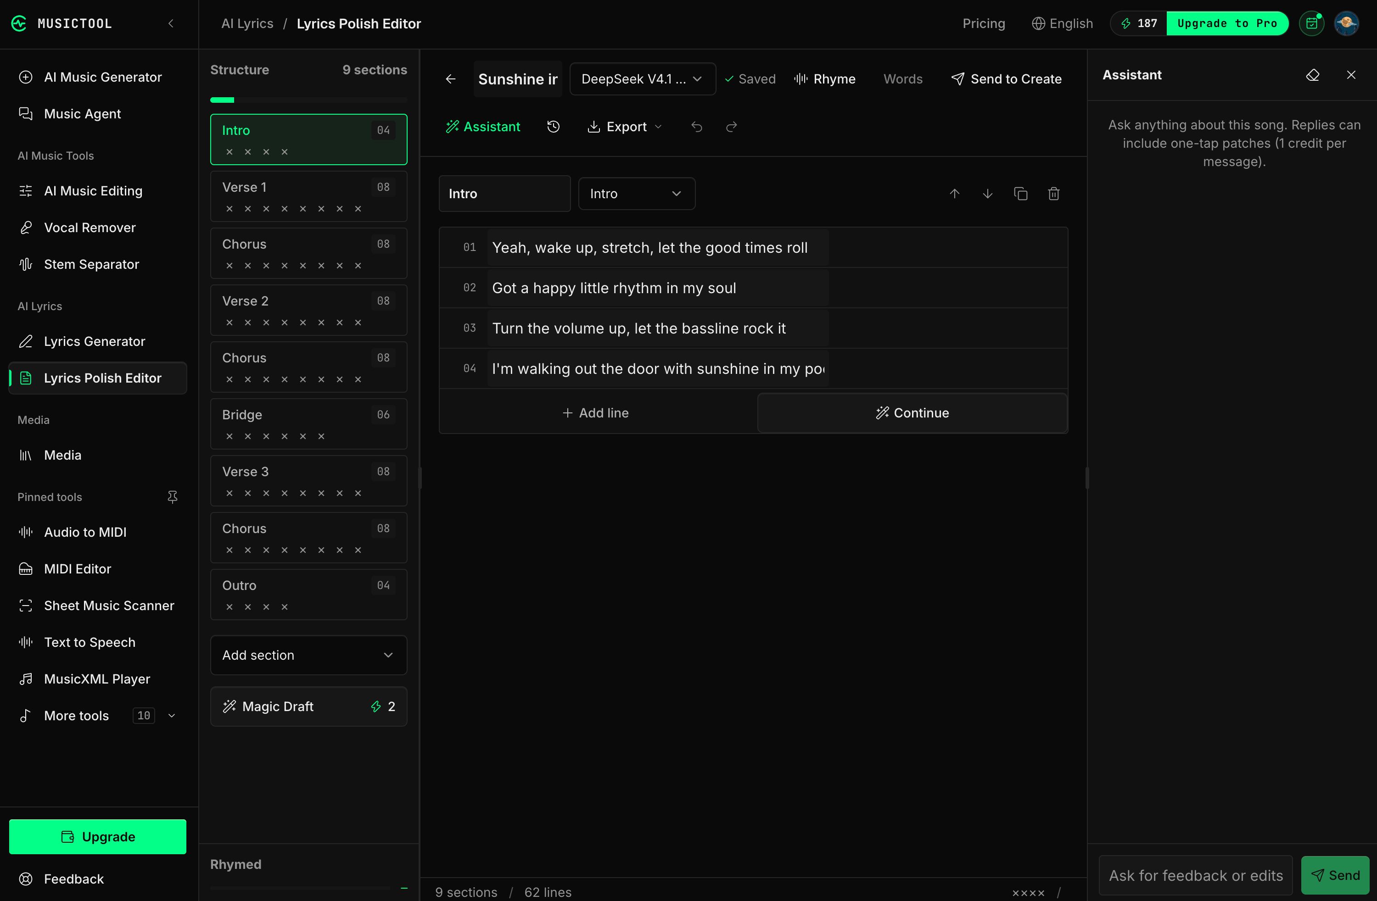This screenshot has height=901, width=1377.
Task: Delete the Intro section with trash icon
Action: pos(1053,194)
